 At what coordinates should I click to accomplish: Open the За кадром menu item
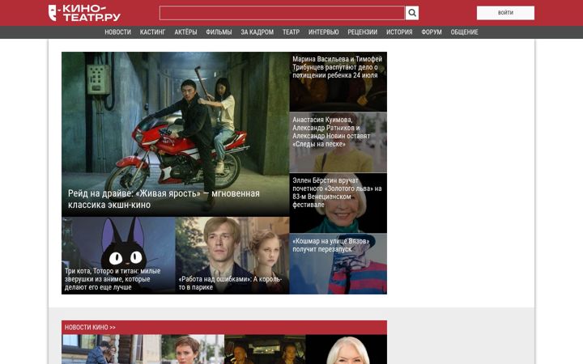click(x=257, y=32)
